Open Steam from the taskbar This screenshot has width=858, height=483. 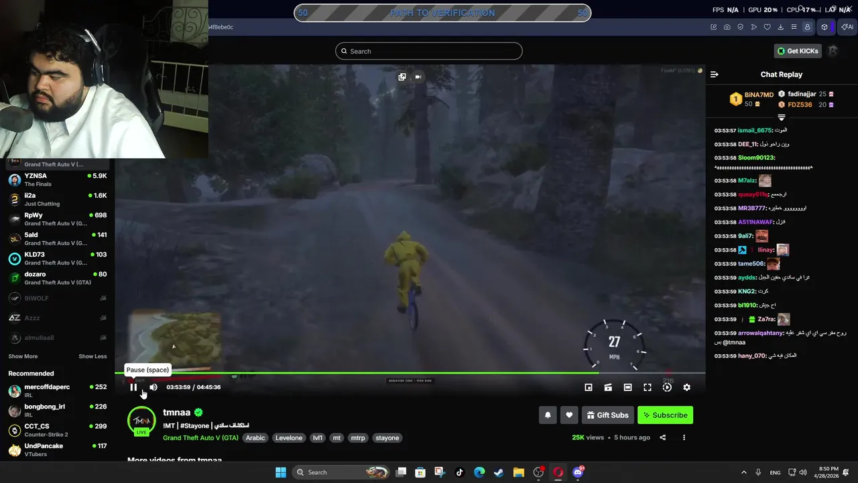point(499,472)
